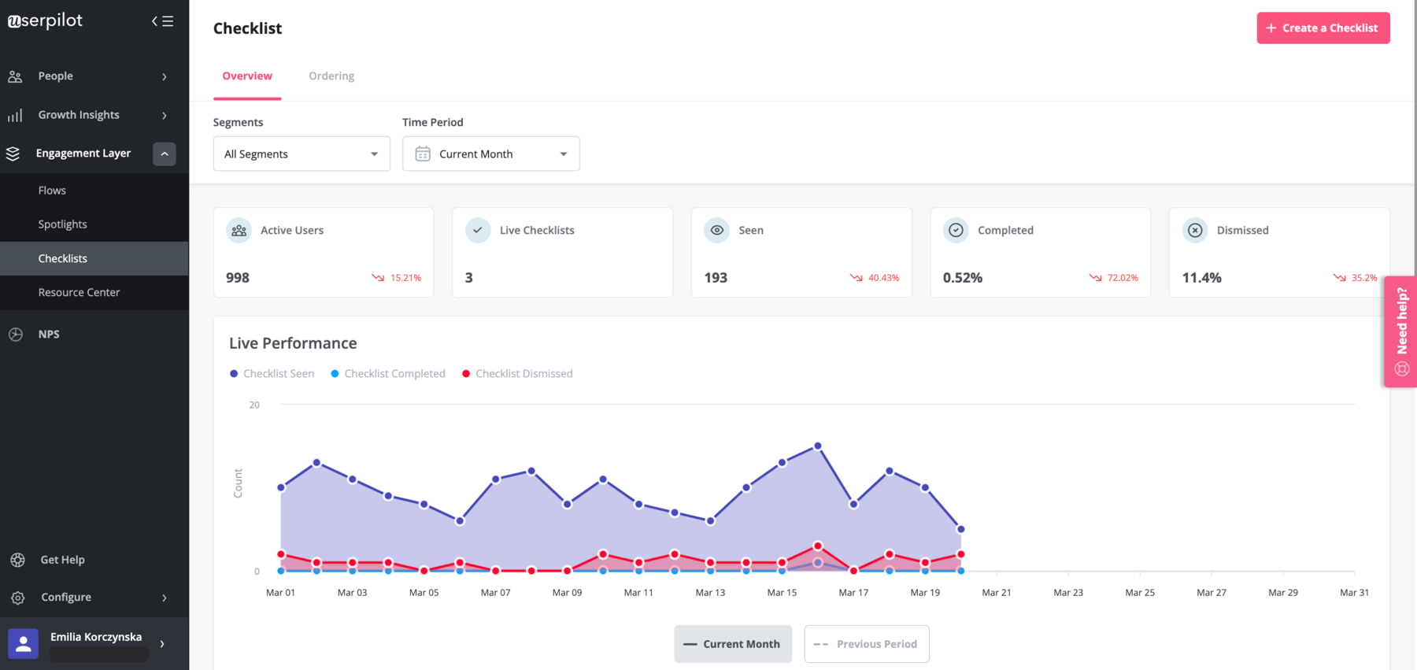This screenshot has height=670, width=1417.
Task: Open the All Segments dropdown
Action: (x=302, y=154)
